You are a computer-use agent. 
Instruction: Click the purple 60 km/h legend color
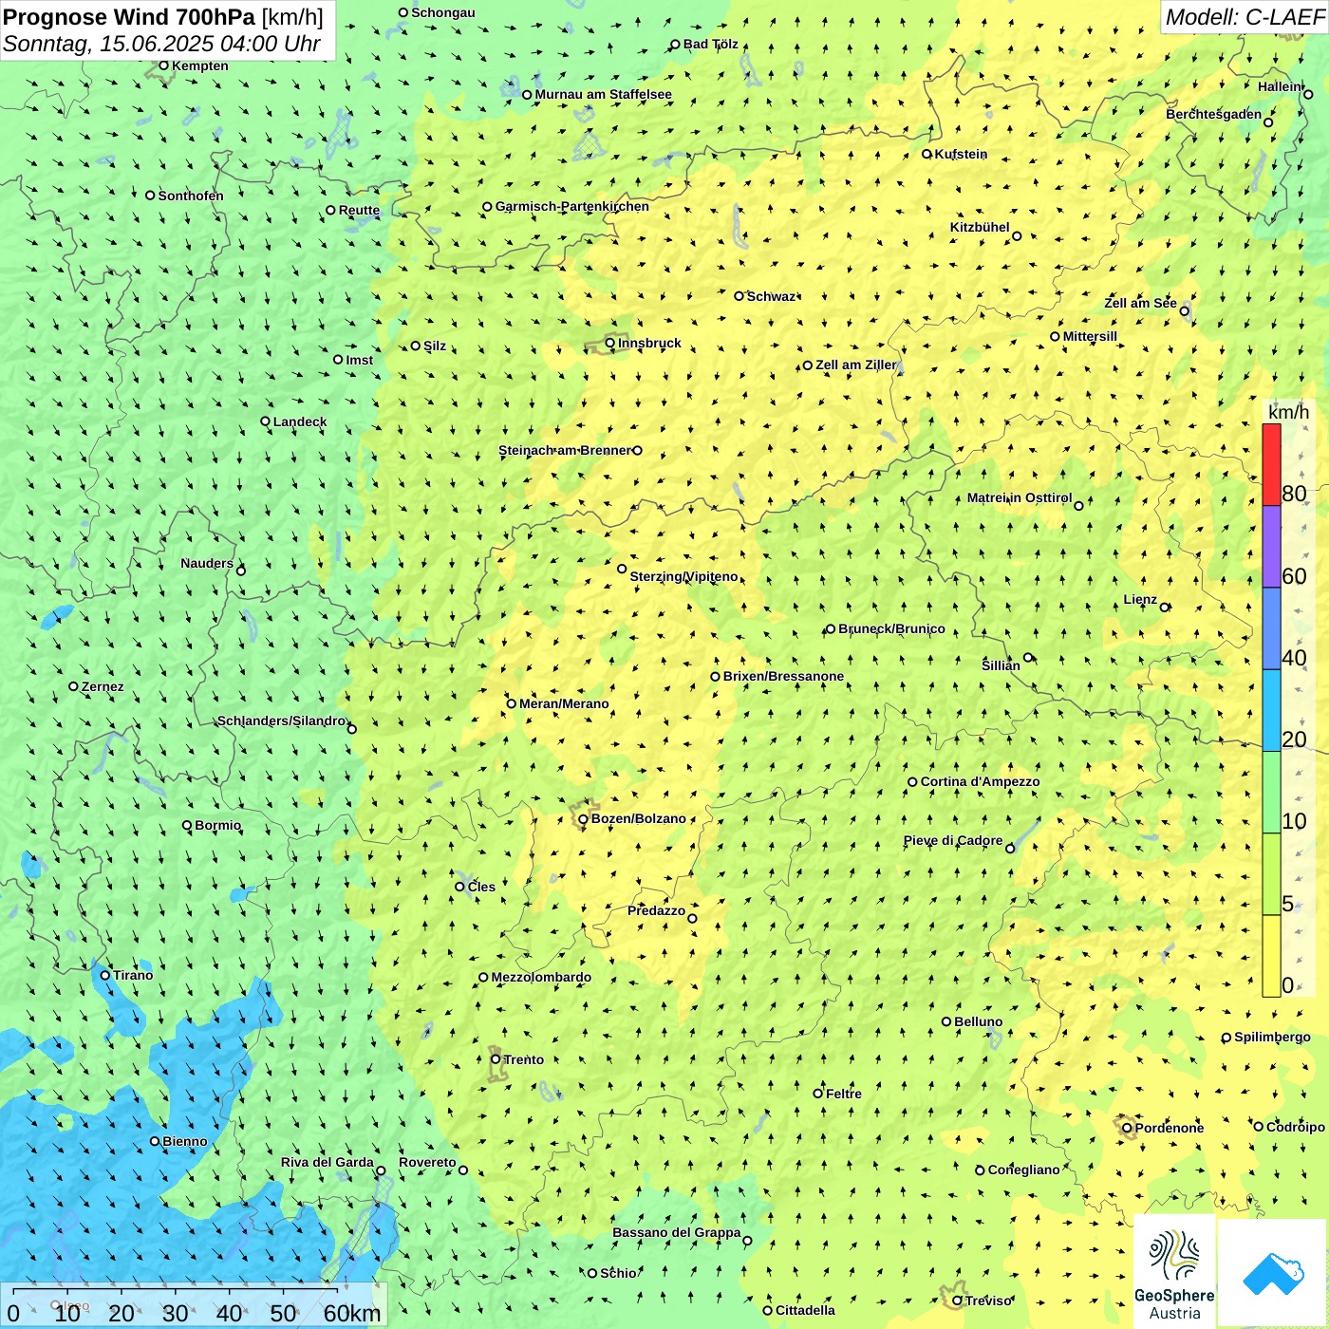coord(1271,547)
